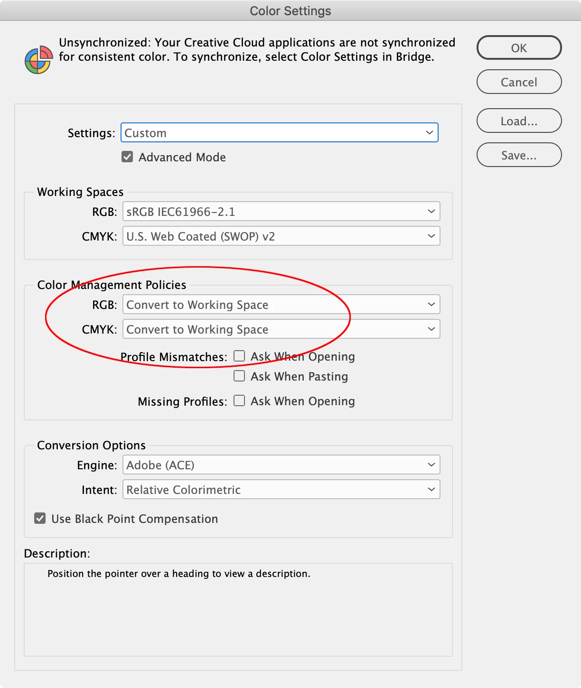Open the conversion Engine dropdown

point(281,465)
